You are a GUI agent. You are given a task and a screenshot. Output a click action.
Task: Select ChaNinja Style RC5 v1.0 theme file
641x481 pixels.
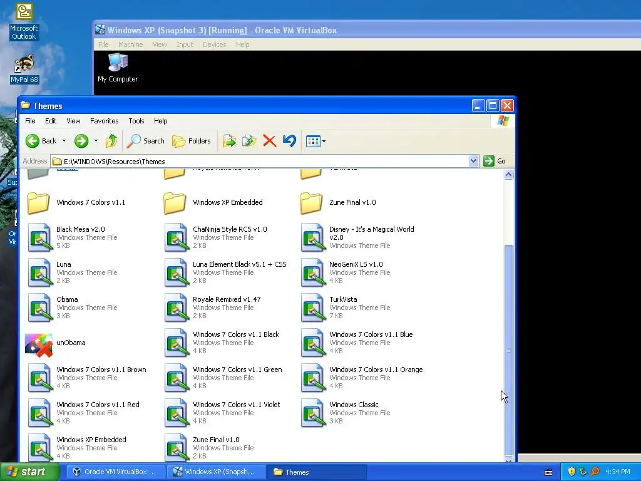[x=216, y=237]
